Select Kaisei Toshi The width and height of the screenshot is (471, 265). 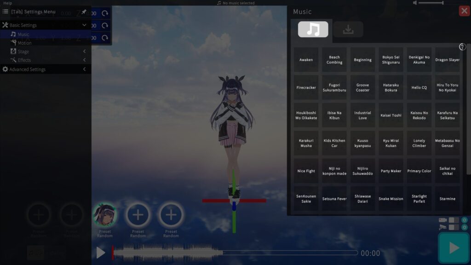391,115
